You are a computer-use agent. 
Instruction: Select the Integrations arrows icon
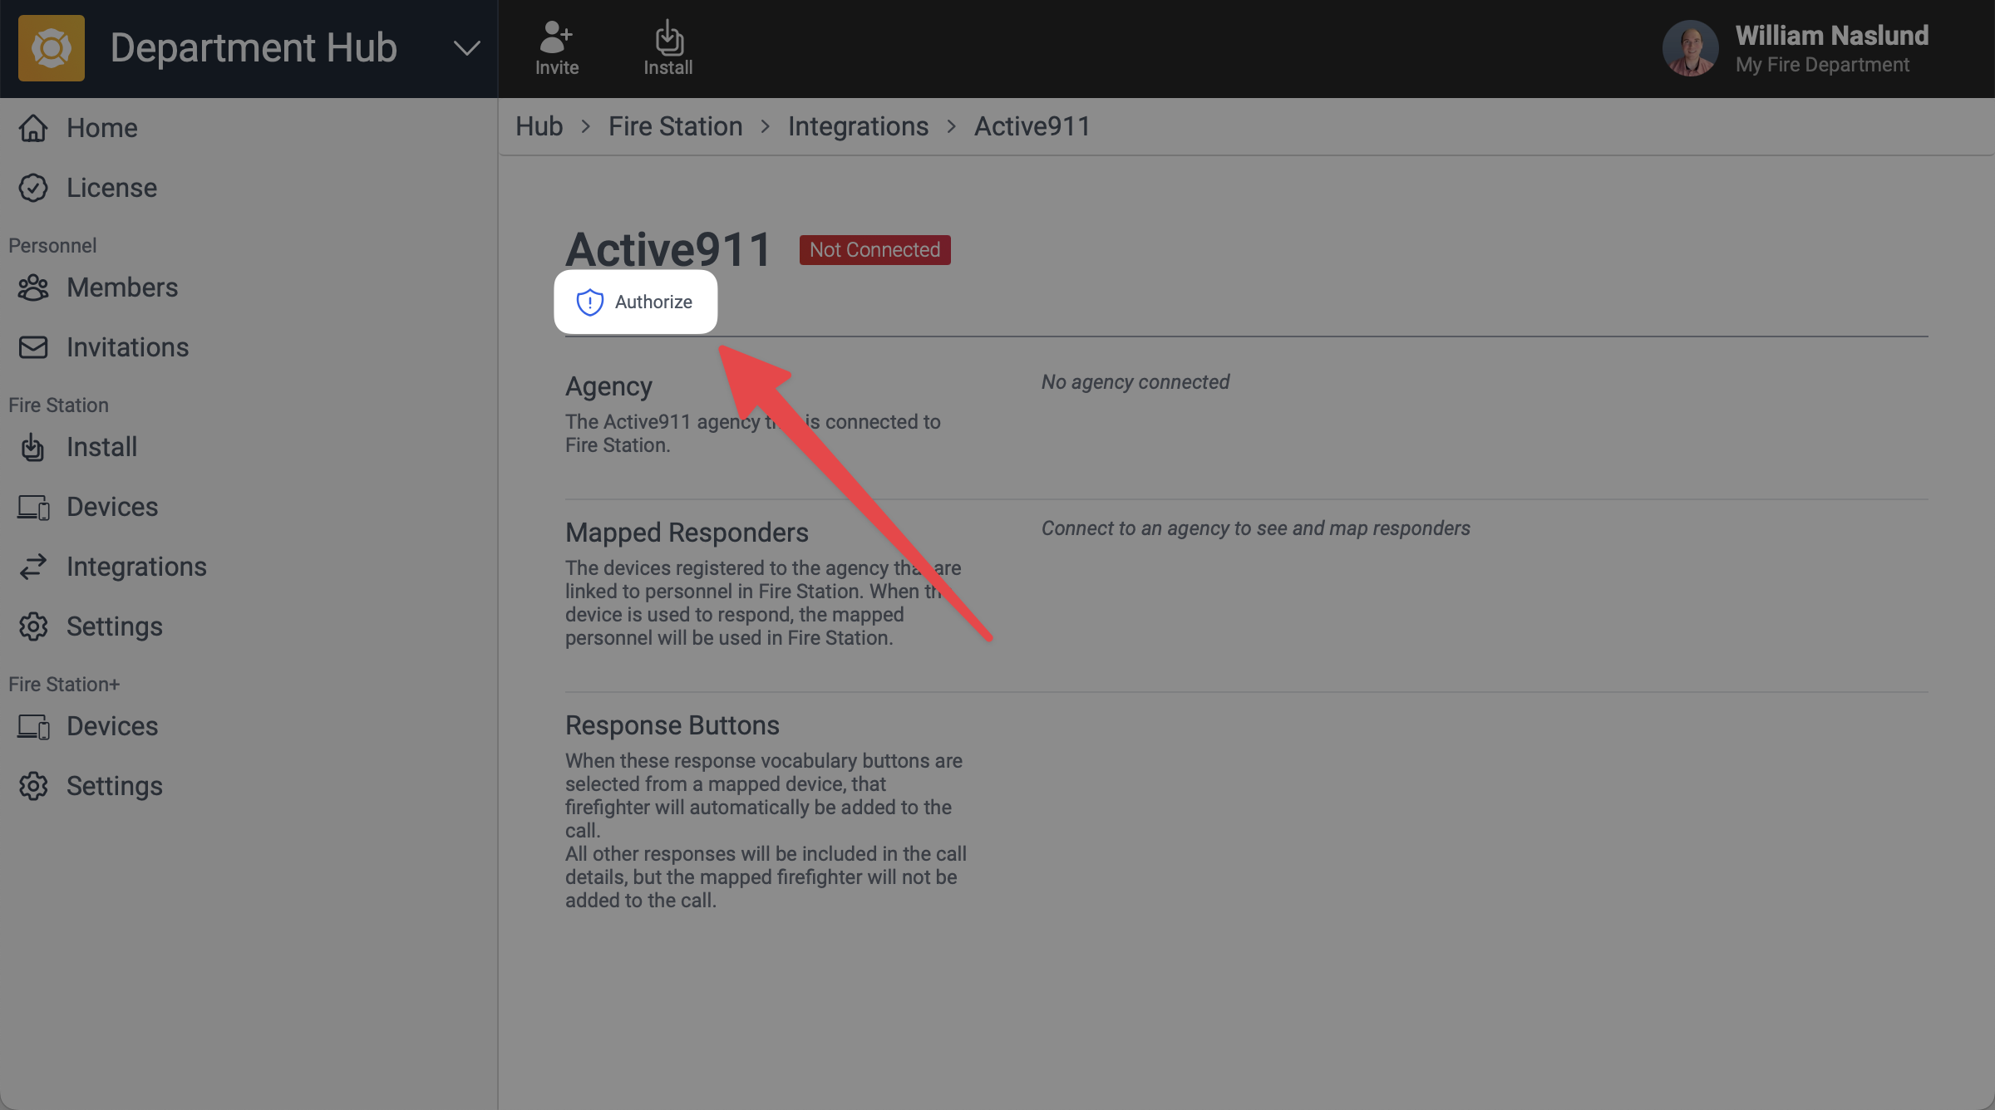[33, 567]
